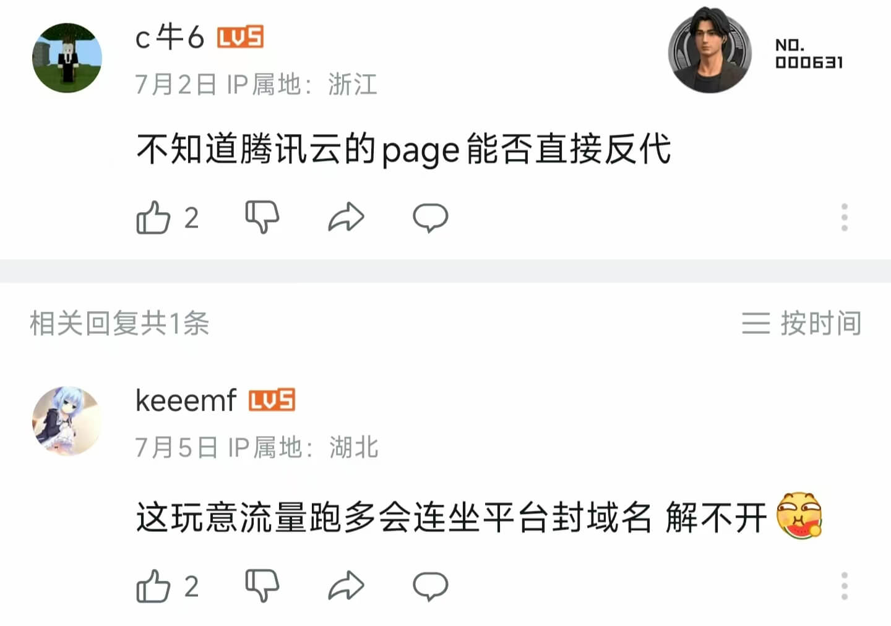The height and width of the screenshot is (626, 891).
Task: Like keeemf's reply
Action: (153, 586)
